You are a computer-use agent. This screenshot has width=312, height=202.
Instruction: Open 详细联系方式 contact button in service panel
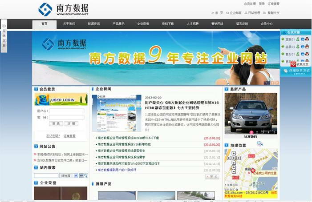296,71
